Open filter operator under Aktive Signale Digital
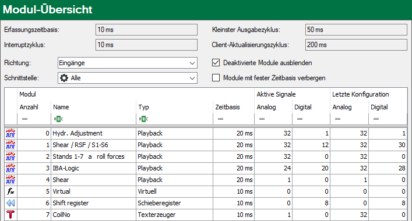 [300, 119]
